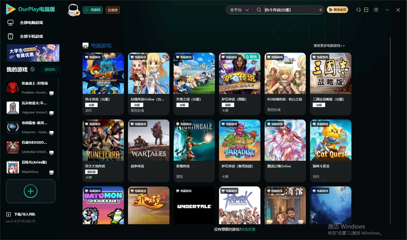Open the Predator: Hunting Grounds game icon

pyautogui.click(x=13, y=88)
